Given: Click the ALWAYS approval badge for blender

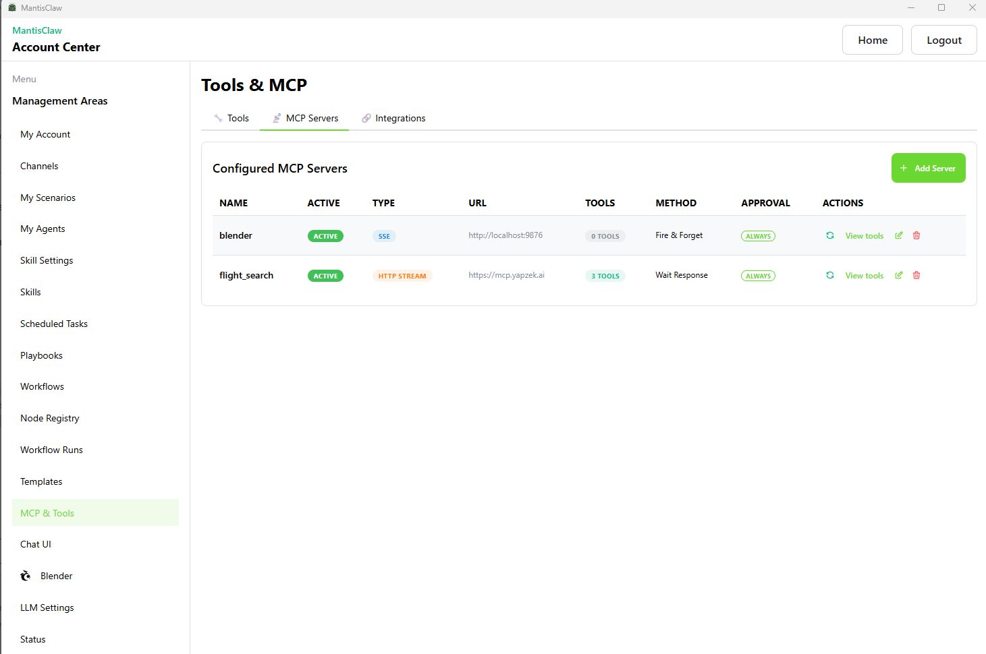Looking at the screenshot, I should pyautogui.click(x=758, y=236).
